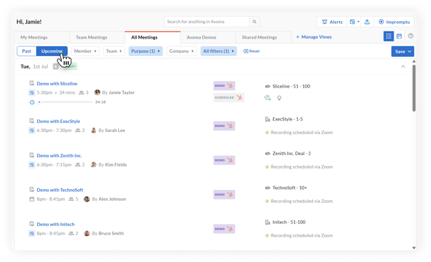Click Manage Views link

tap(314, 37)
